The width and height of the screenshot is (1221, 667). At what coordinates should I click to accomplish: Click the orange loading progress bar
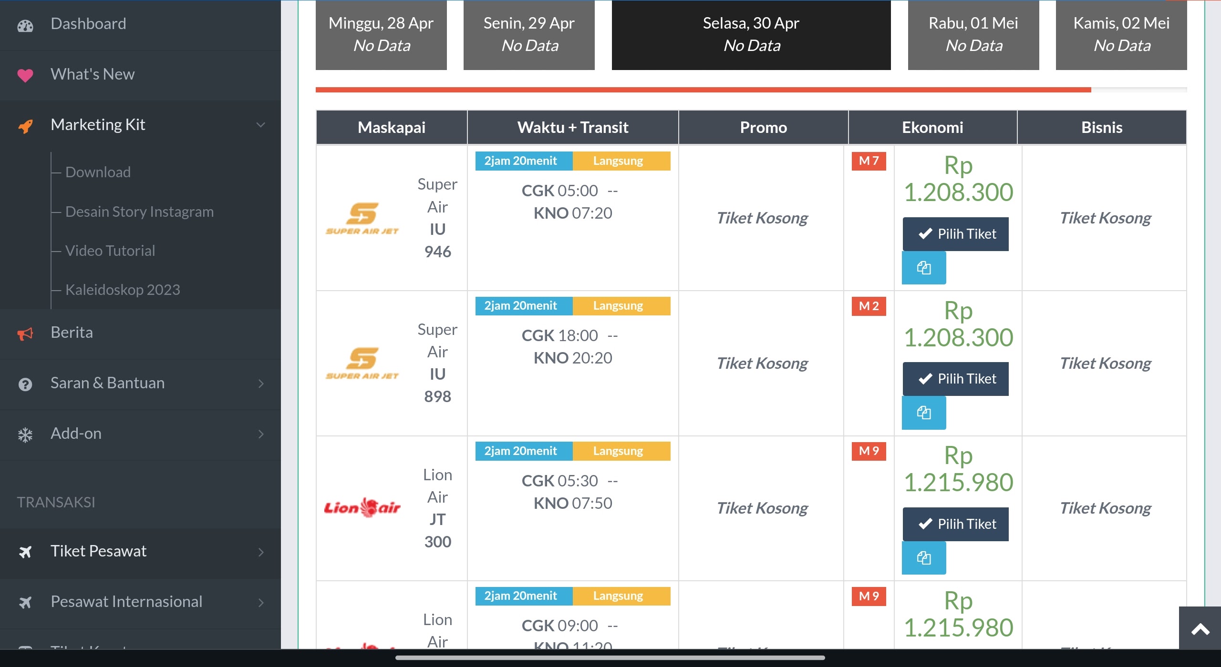pos(703,90)
